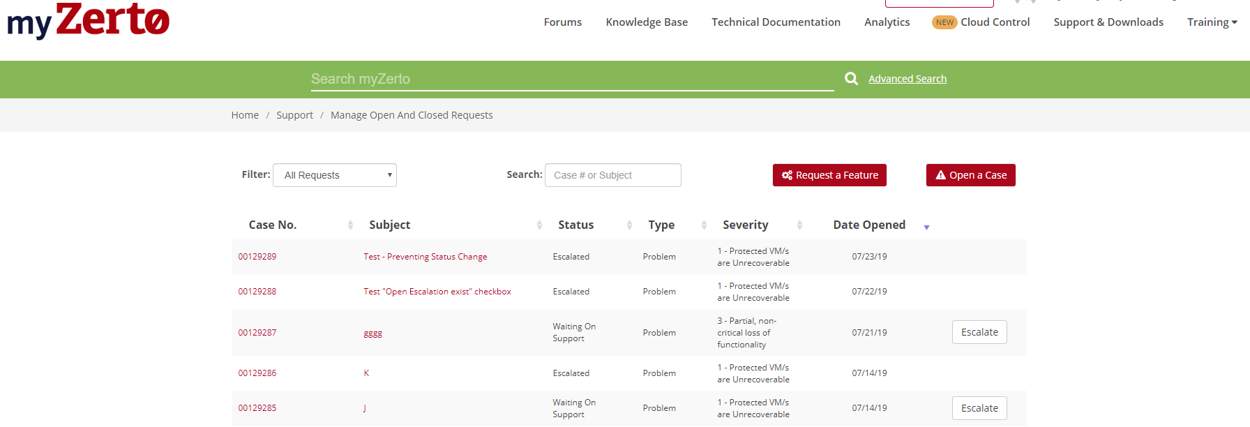This screenshot has width=1250, height=427.
Task: Click the severity '3 - Partial, non-critical loss' cell
Action: coord(747,333)
